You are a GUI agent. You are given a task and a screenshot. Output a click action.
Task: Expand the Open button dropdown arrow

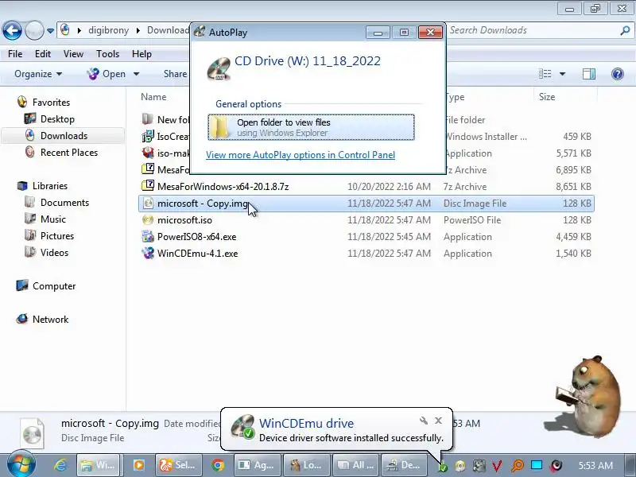[x=136, y=74]
